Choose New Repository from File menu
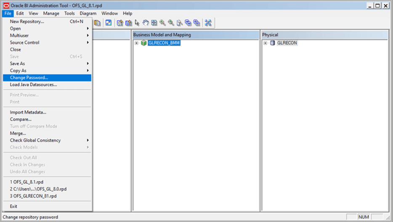 pos(47,21)
